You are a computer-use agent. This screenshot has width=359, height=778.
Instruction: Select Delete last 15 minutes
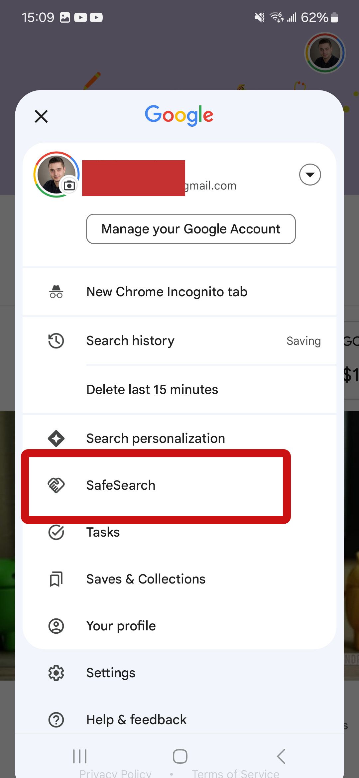(x=152, y=389)
